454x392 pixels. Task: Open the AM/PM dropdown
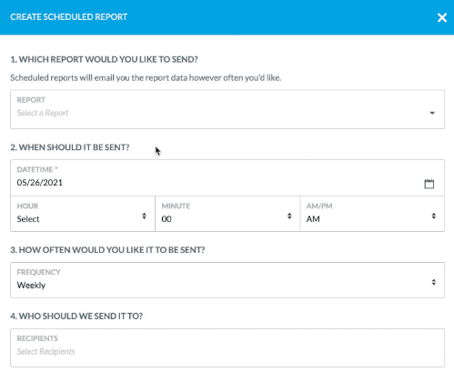(372, 214)
